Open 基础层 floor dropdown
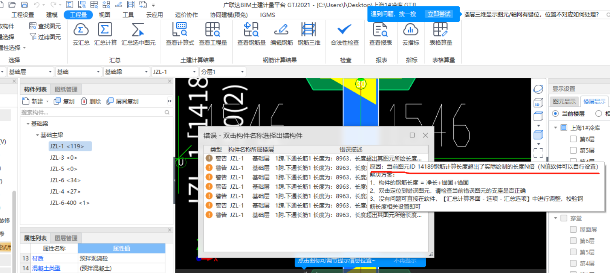The height and width of the screenshot is (273, 610). (30, 72)
